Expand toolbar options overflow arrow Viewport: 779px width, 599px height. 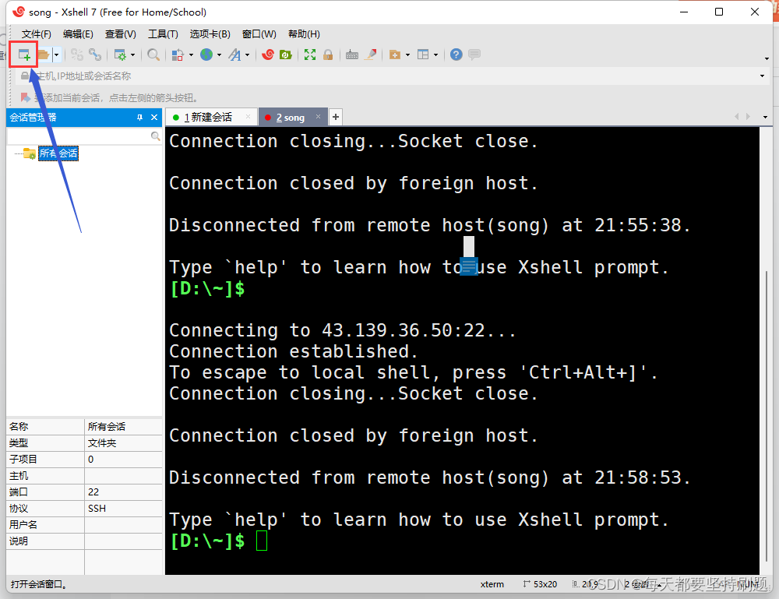pyautogui.click(x=767, y=58)
